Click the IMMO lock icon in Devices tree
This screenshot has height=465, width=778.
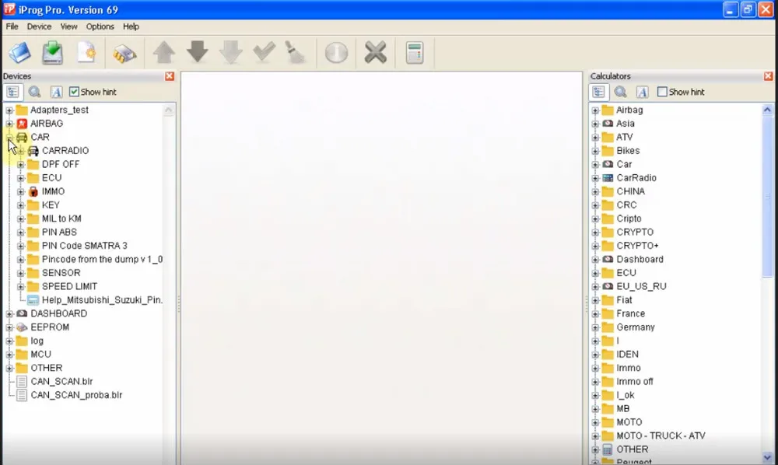(33, 191)
